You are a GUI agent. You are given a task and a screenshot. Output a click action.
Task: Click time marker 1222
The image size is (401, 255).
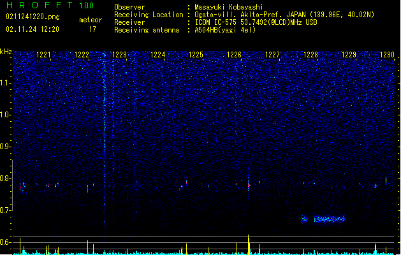[x=82, y=55]
